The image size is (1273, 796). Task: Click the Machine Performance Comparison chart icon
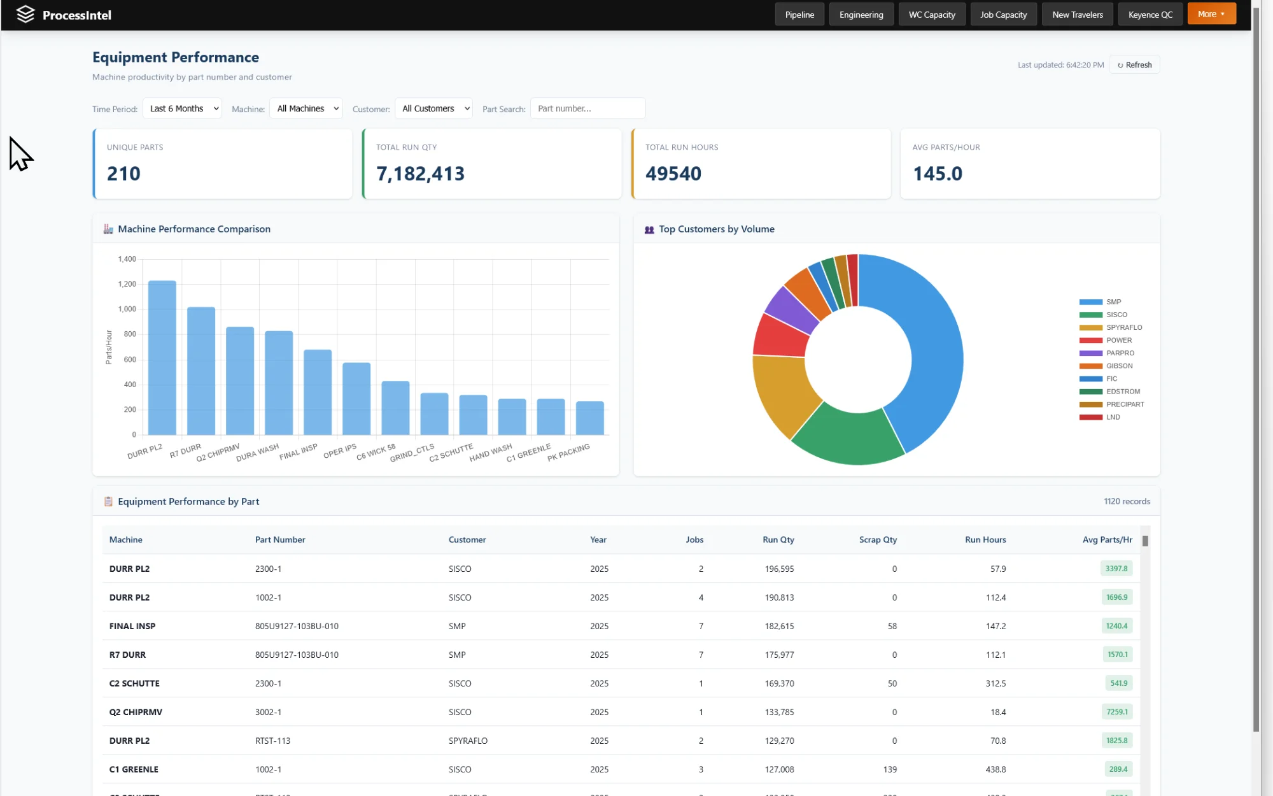point(108,229)
